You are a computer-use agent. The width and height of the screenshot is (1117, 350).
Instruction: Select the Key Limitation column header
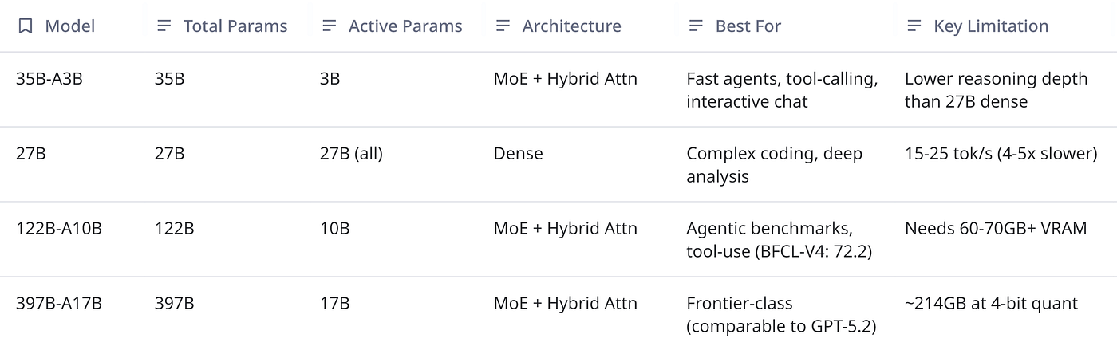pyautogui.click(x=991, y=26)
